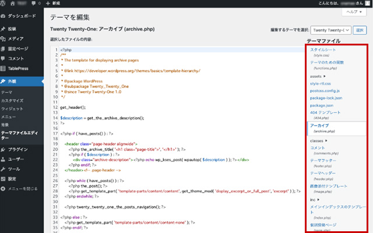Screen dimensions: 373x233
Task: Open the ダッシュボード menu
Action: click(22, 16)
